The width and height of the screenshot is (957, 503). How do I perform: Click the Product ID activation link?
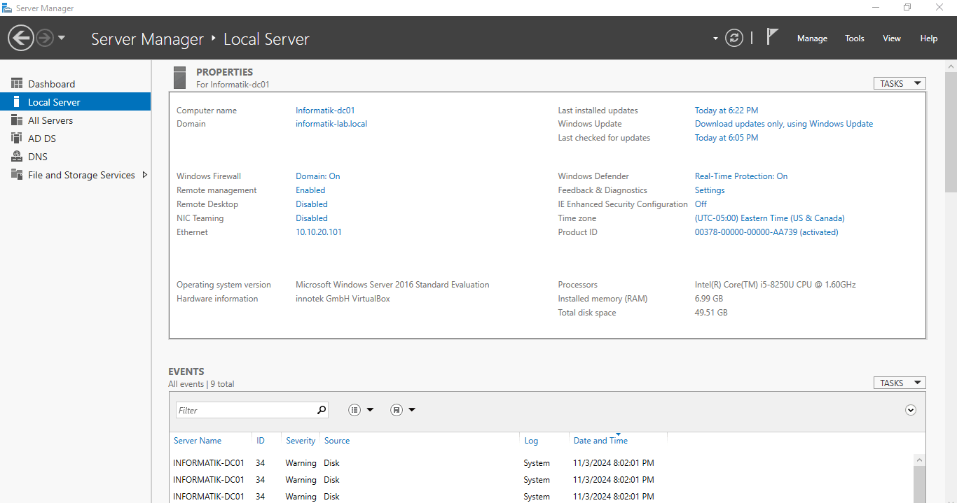(766, 232)
